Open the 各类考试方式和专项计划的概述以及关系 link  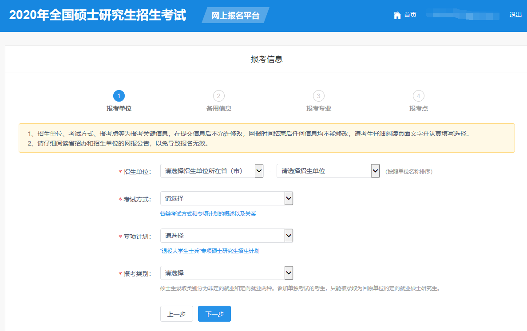tap(208, 214)
